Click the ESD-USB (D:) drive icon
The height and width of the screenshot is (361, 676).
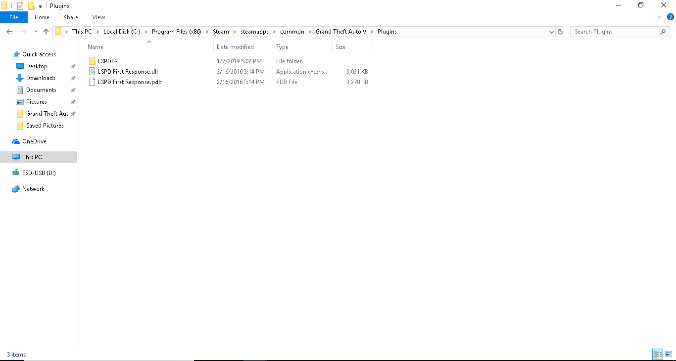(16, 173)
